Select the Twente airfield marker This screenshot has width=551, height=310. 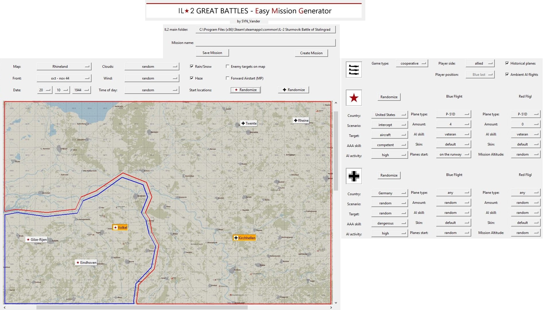click(x=249, y=123)
